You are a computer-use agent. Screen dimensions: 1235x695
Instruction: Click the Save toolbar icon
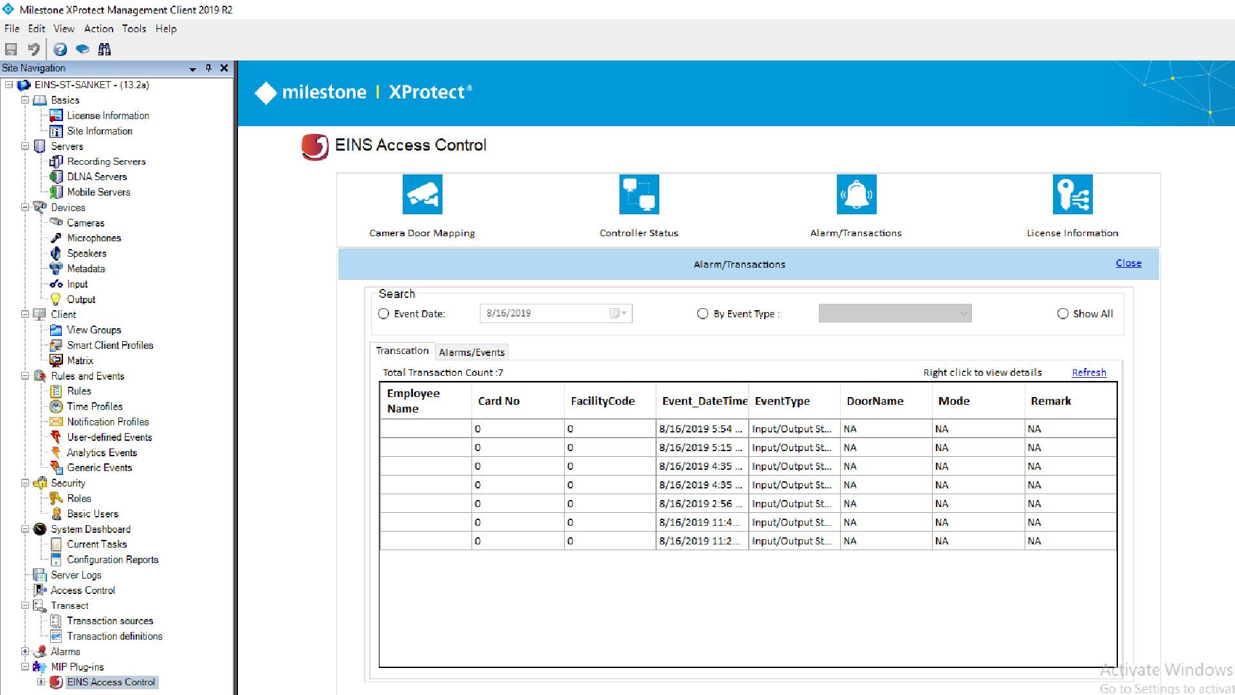[11, 49]
